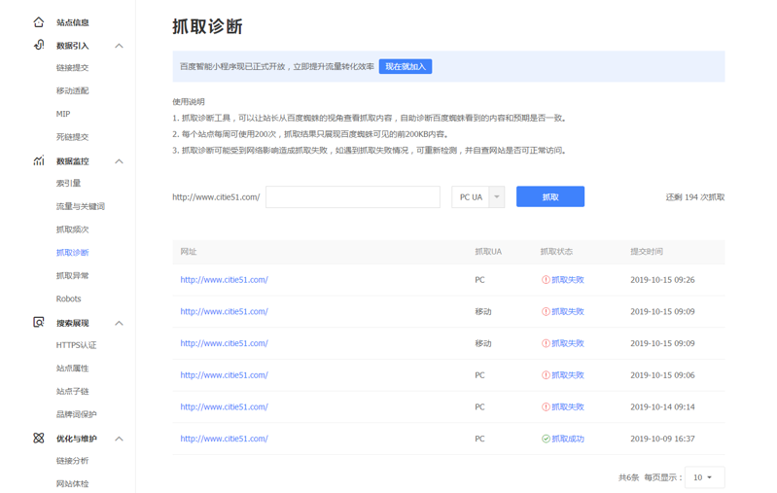The image size is (777, 493).
Task: Open the PC UA dropdown
Action: [478, 196]
